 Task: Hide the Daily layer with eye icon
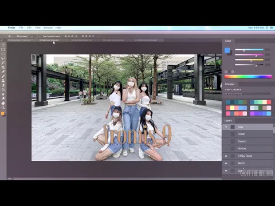tap(226, 127)
